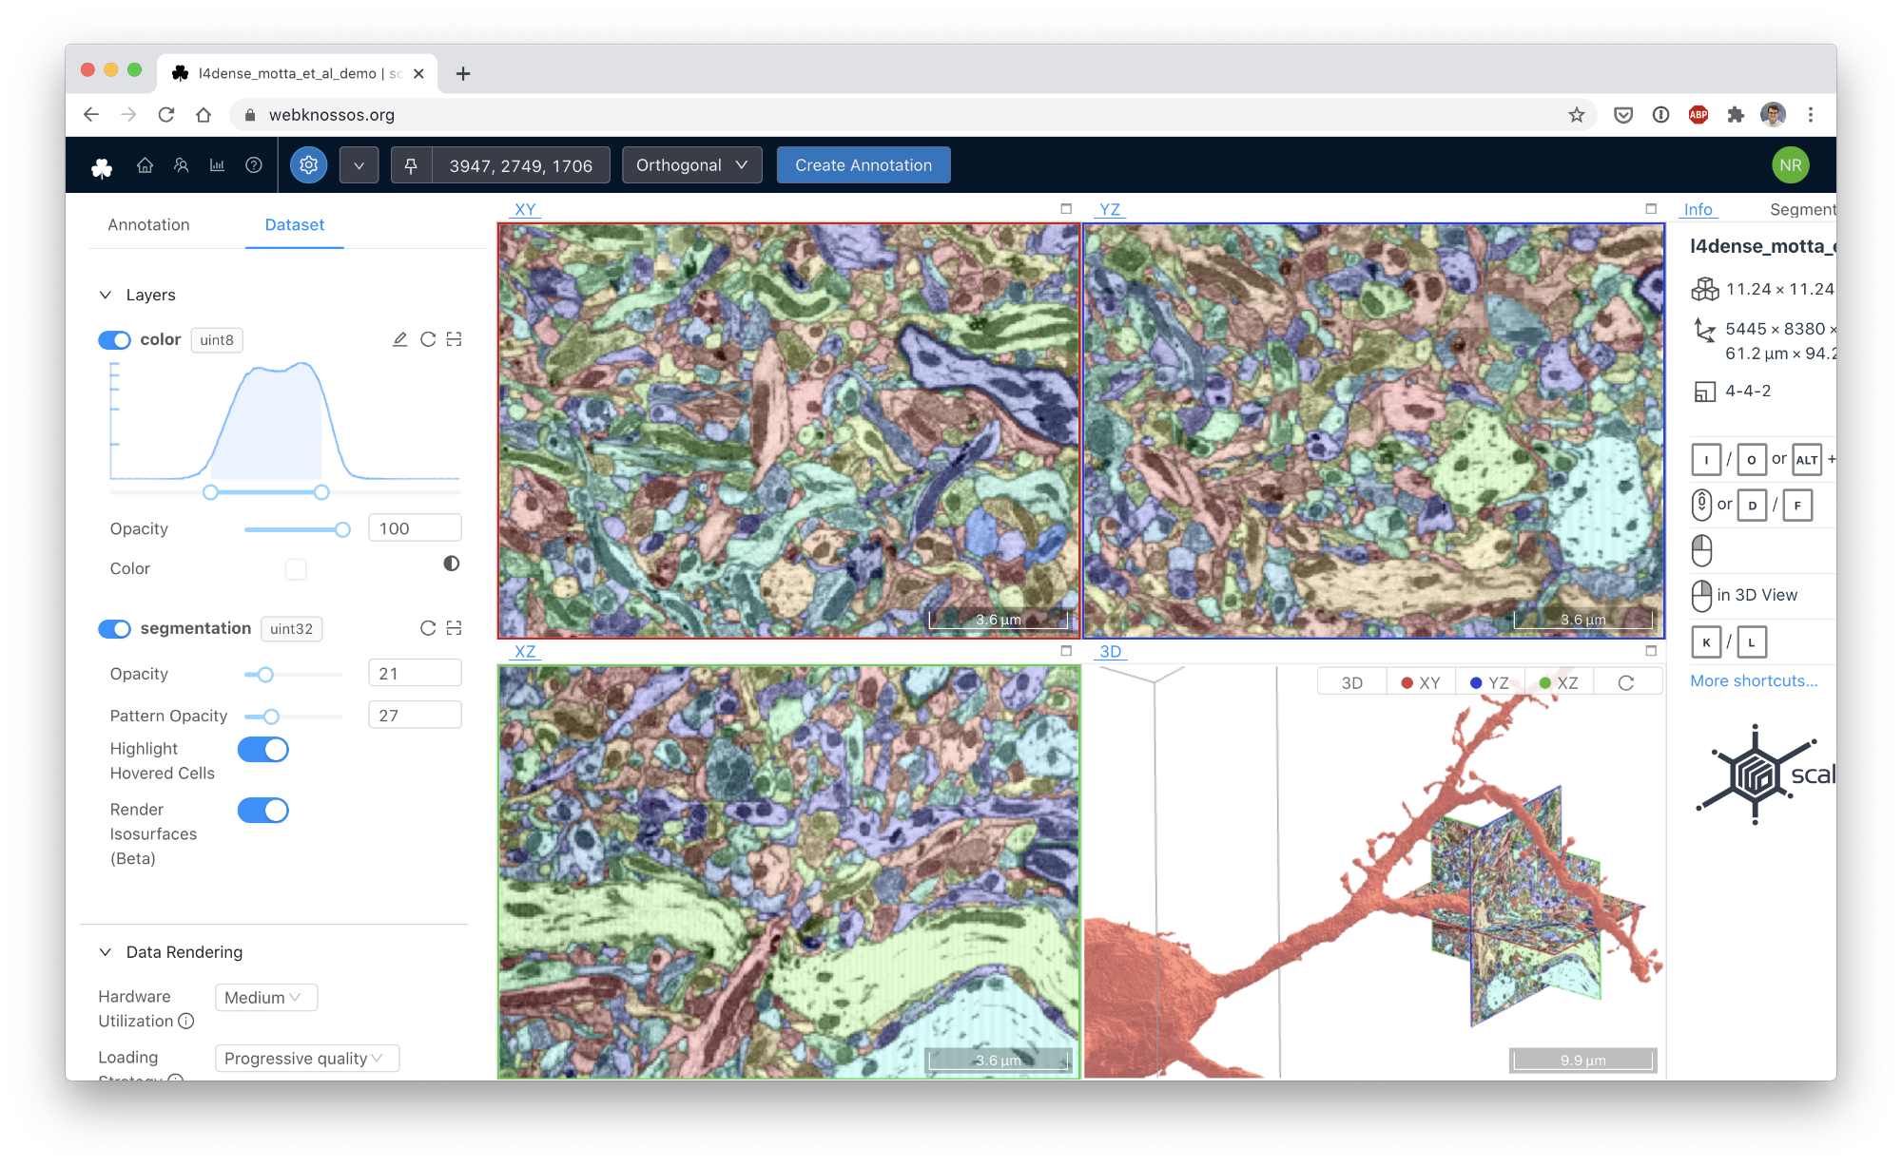
Task: Click the invert color half-circle icon
Action: 452,564
